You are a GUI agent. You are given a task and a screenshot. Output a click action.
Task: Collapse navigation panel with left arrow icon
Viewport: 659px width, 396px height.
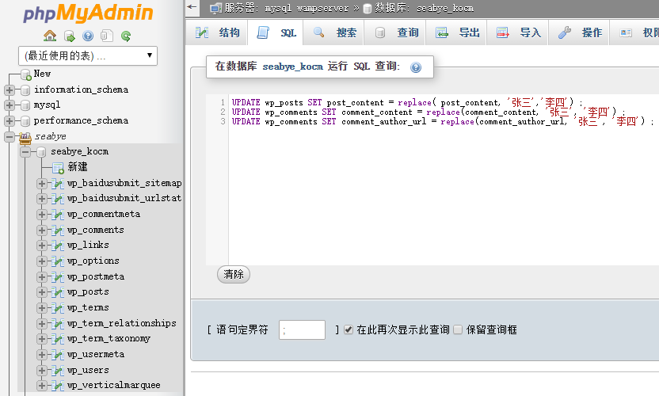pos(193,7)
